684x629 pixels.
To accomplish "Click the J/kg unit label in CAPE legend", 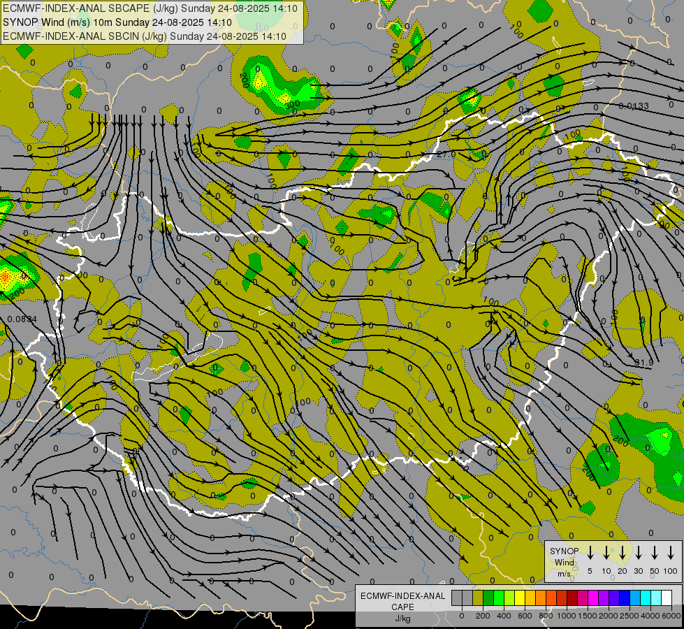I will 402,619.
